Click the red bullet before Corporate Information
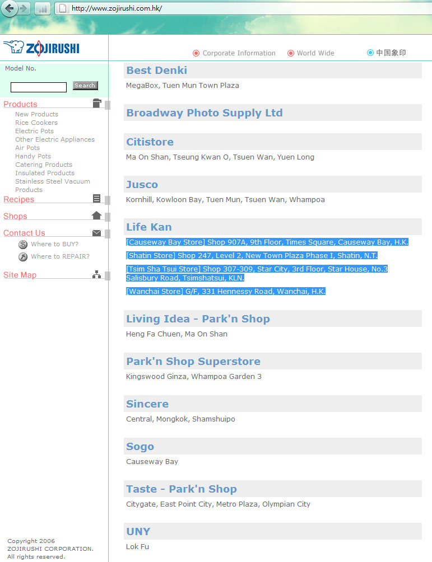The width and height of the screenshot is (432, 562). click(196, 53)
